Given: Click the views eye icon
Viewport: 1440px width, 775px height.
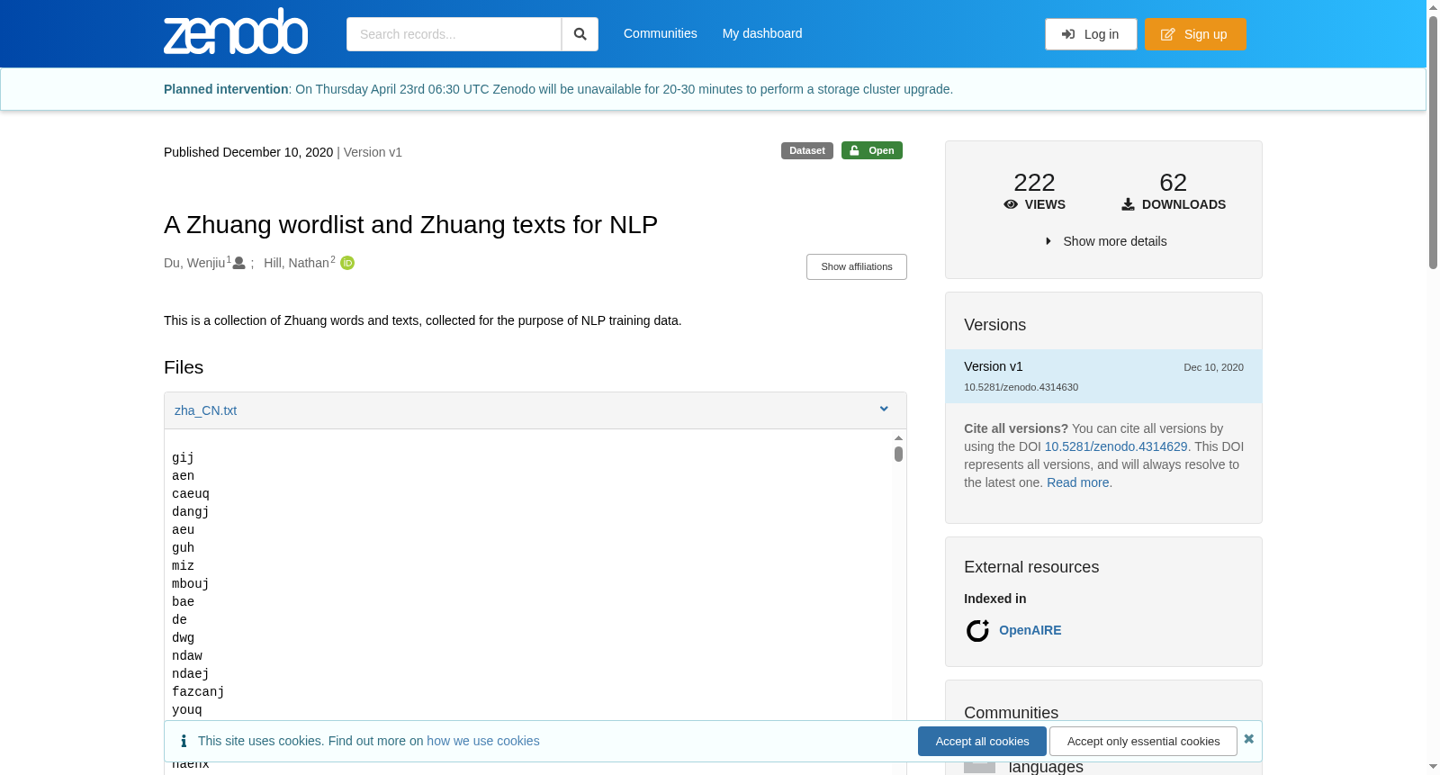Looking at the screenshot, I should [x=1011, y=204].
